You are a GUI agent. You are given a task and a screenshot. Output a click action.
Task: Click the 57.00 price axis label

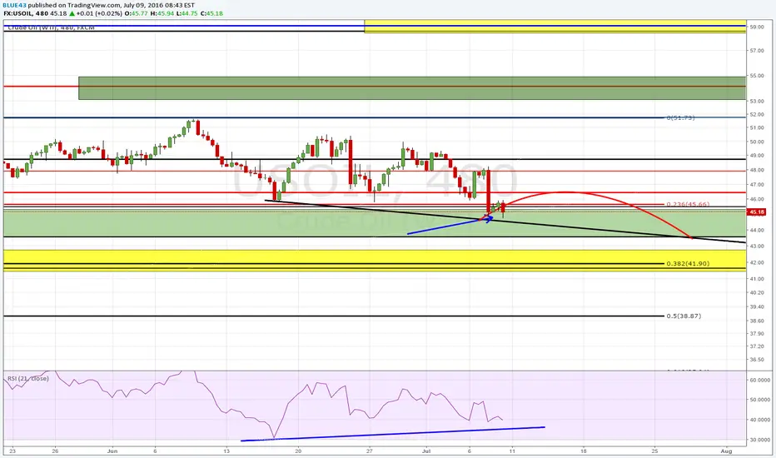[x=757, y=51]
